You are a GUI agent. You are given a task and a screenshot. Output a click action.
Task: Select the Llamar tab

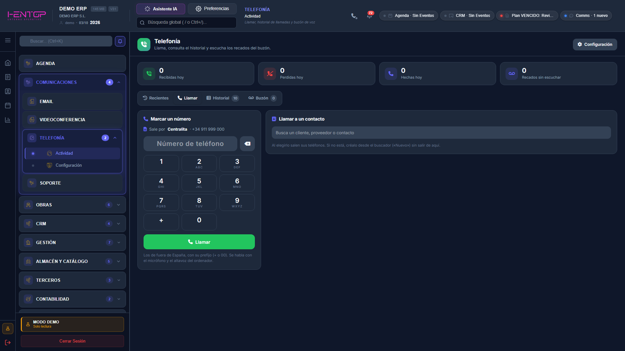187,98
